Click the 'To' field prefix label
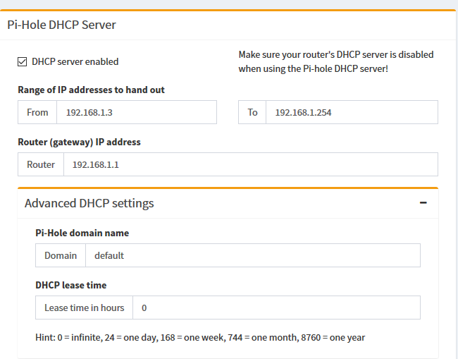Viewport: 458px width, 359px height. (252, 112)
